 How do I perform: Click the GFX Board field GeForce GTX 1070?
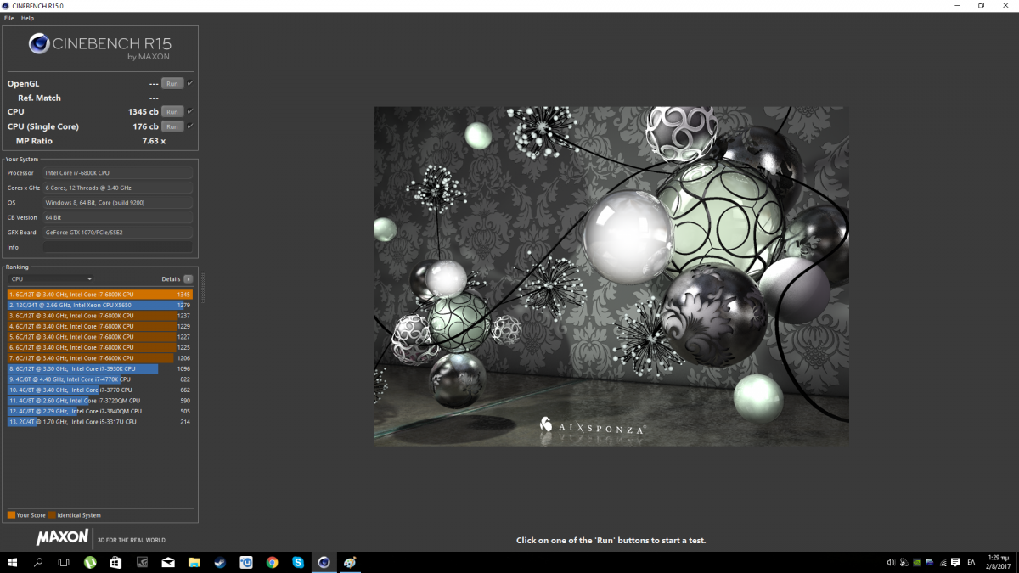click(x=118, y=232)
